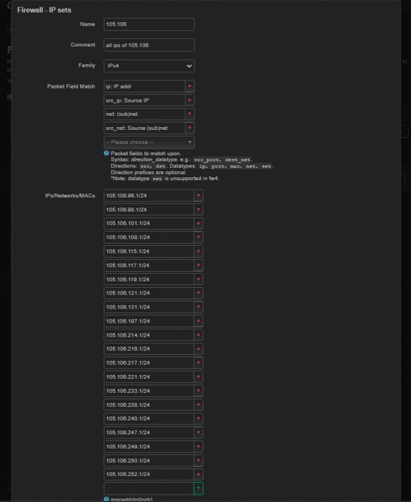Delete the 105.106.214.1/24 entry
The height and width of the screenshot is (502, 411).
click(x=198, y=335)
